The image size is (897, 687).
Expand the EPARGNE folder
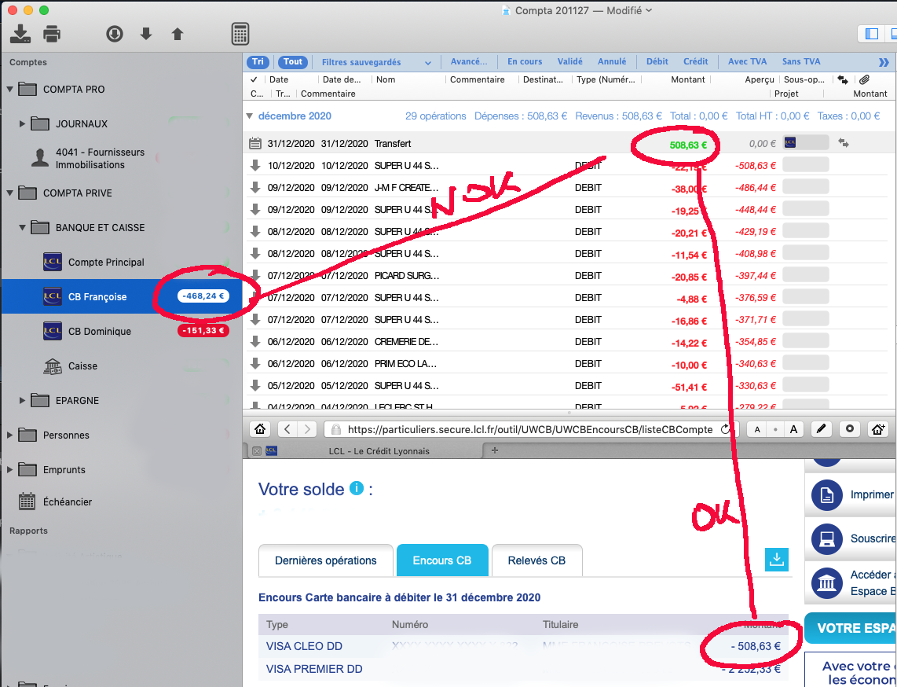coord(22,400)
